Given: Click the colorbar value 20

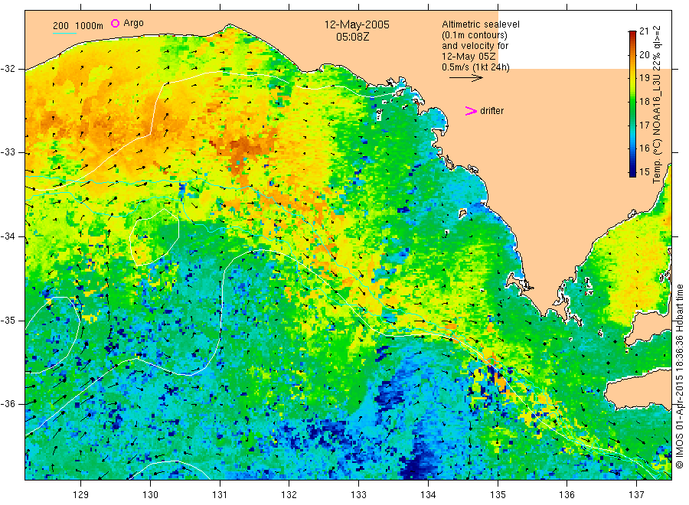Looking at the screenshot, I should point(644,55).
